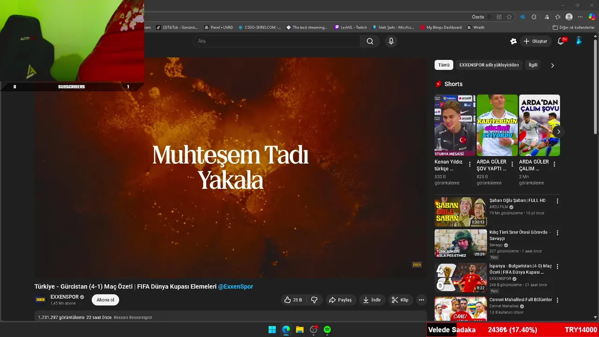Click the #exxenspor hashtag link
Viewport: 599px width, 337px height.
[x=141, y=317]
